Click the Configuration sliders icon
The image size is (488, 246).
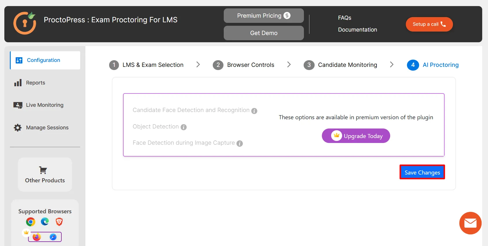coord(19,60)
